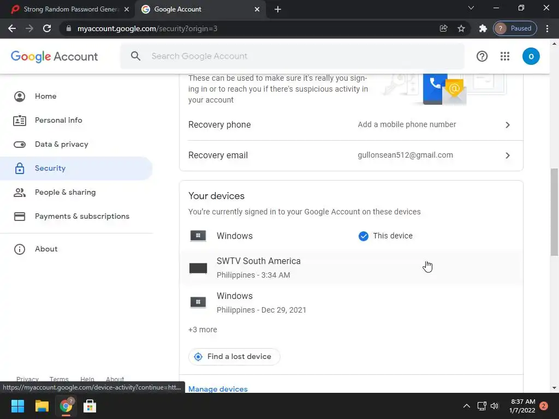The image size is (559, 419).
Task: Show the +3 more devices
Action: coord(203,330)
